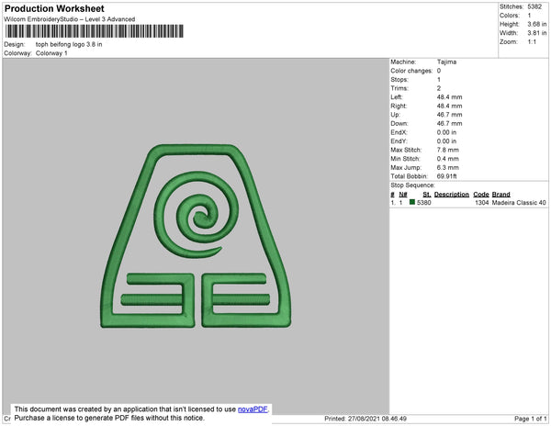Click the green embroidery logo preview
Image resolution: width=551 pixels, height=426 pixels.
[x=196, y=236]
